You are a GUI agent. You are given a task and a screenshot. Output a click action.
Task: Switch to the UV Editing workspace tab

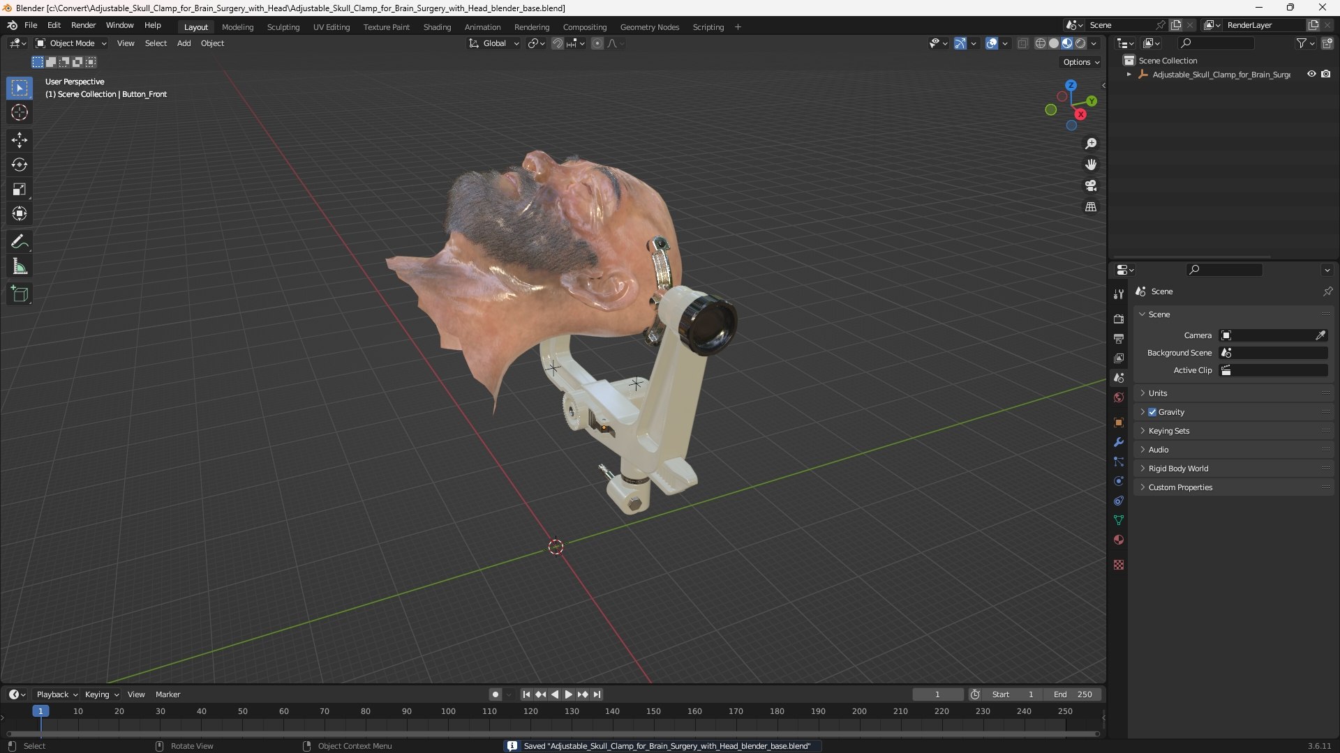click(x=332, y=27)
